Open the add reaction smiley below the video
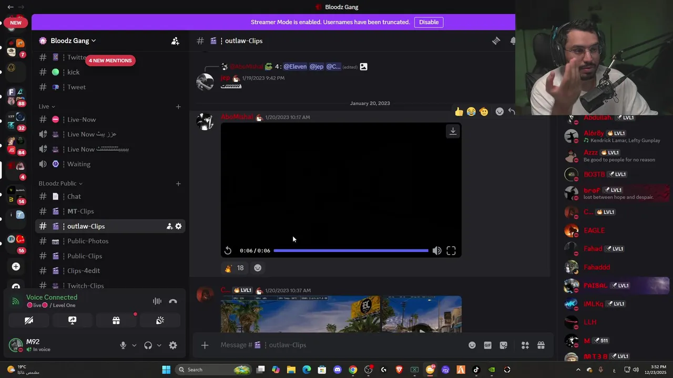 pyautogui.click(x=258, y=268)
